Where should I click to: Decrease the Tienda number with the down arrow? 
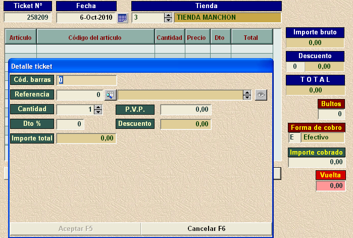click(168, 20)
